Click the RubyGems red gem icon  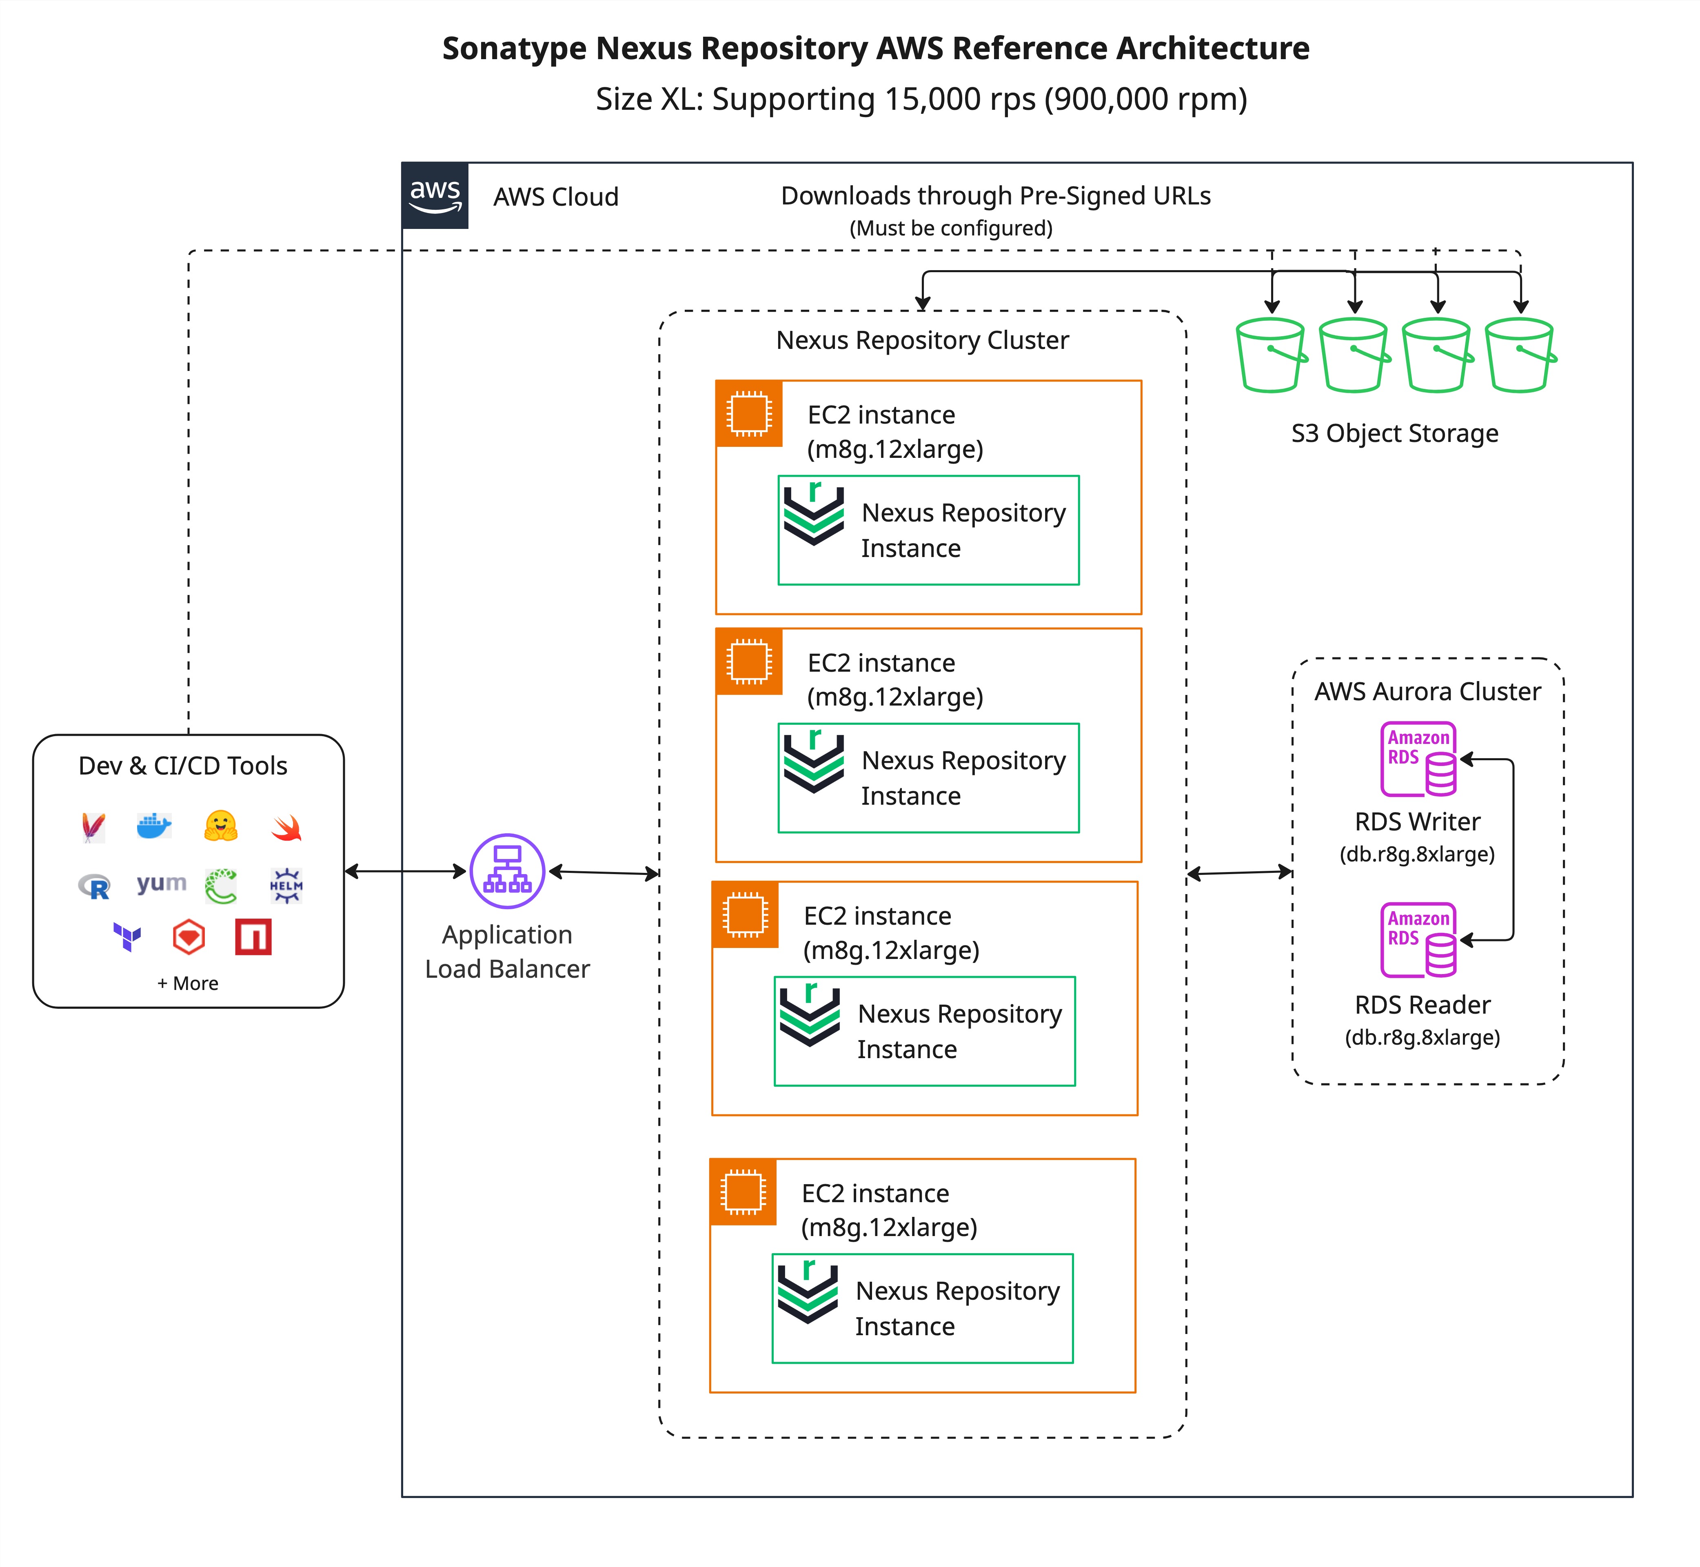pyautogui.click(x=189, y=937)
